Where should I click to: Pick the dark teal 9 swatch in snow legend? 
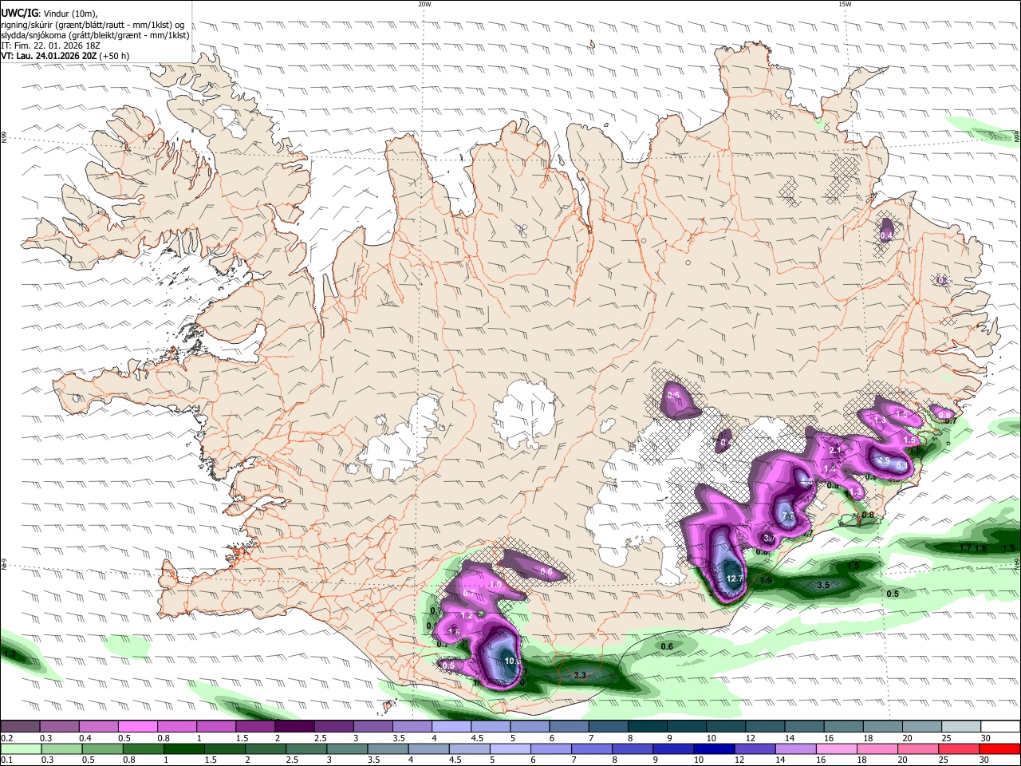(x=687, y=727)
